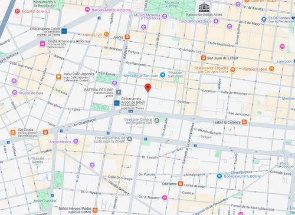Click the Palacio de Bellas Artes label
The height and width of the screenshot is (215, 295).
[204, 15]
